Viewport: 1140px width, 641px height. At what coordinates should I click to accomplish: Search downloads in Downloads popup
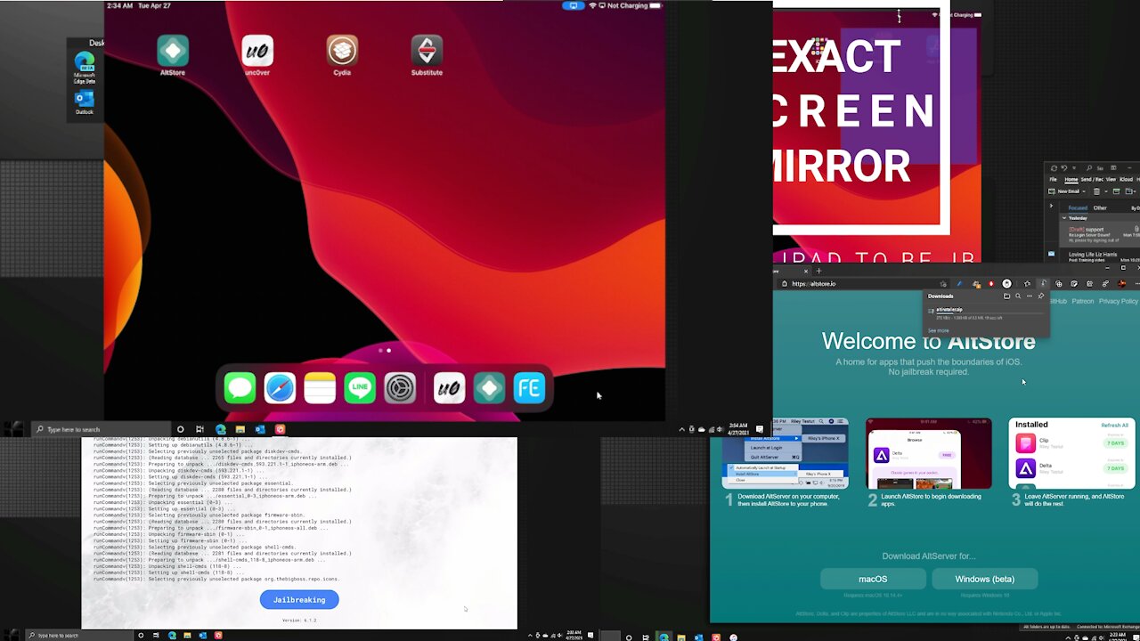point(1018,296)
